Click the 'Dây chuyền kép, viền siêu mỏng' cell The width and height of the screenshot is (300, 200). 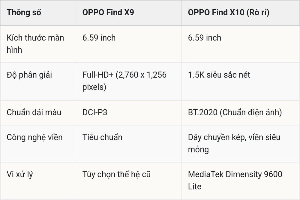click(x=234, y=143)
